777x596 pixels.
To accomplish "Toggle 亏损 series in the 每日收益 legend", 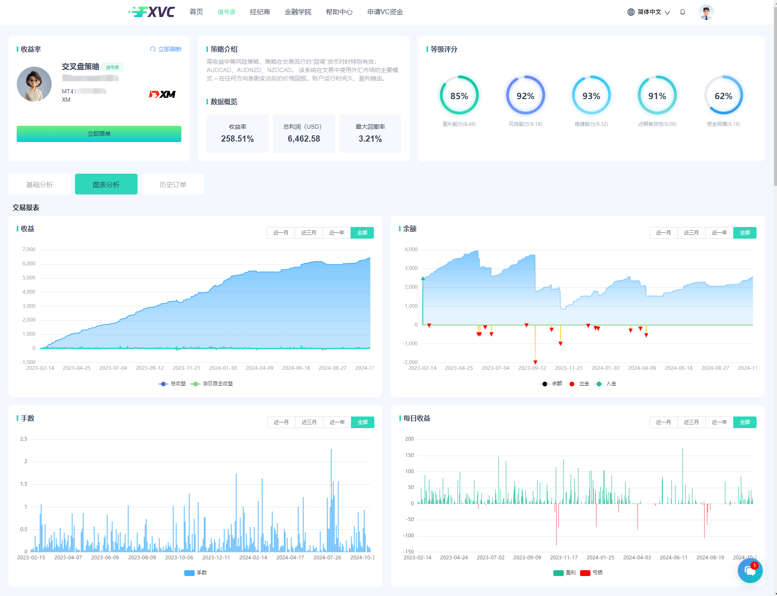I will [x=591, y=573].
